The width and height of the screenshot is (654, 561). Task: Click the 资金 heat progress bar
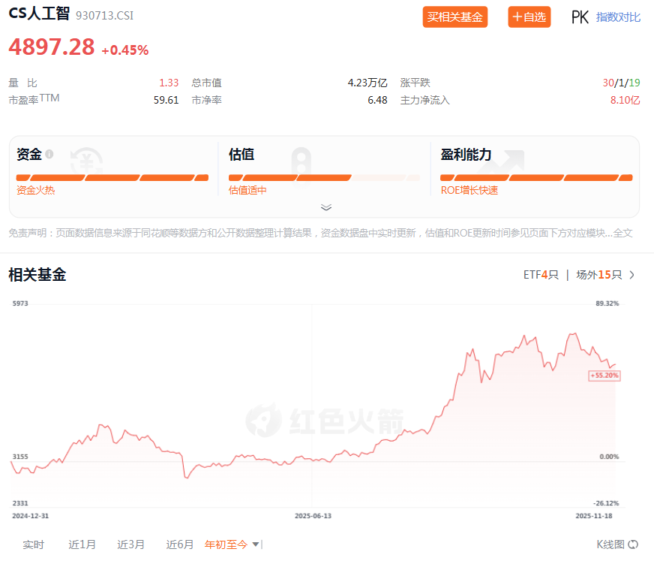[112, 178]
